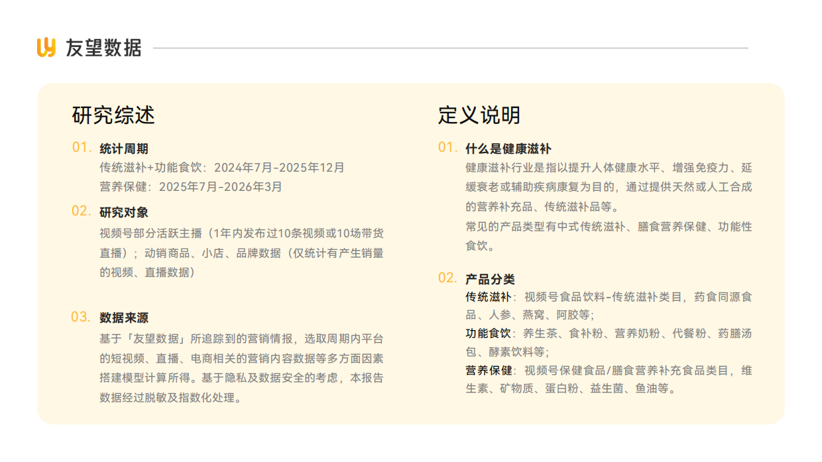Click line starting 直播）；动销商品、小店
The image size is (822, 462).
point(241,253)
